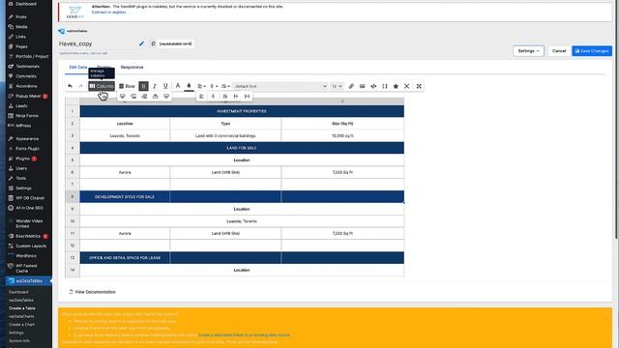The width and height of the screenshot is (619, 348).
Task: Open the Default font dropdown
Action: (280, 86)
